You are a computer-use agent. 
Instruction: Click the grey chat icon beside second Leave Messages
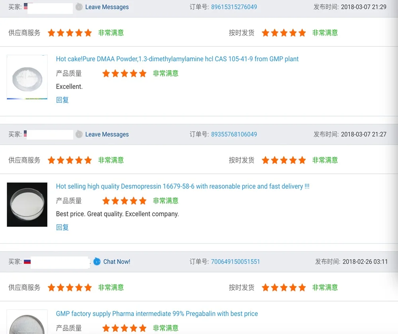pyautogui.click(x=79, y=134)
